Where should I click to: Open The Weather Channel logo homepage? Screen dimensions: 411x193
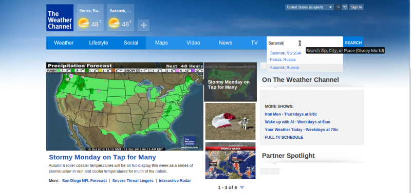pyautogui.click(x=60, y=18)
